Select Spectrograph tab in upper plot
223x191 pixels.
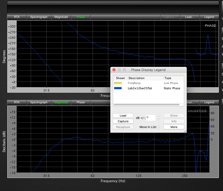(x=39, y=17)
